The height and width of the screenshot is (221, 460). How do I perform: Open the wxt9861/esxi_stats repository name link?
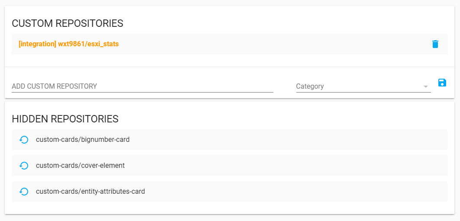tap(88, 44)
